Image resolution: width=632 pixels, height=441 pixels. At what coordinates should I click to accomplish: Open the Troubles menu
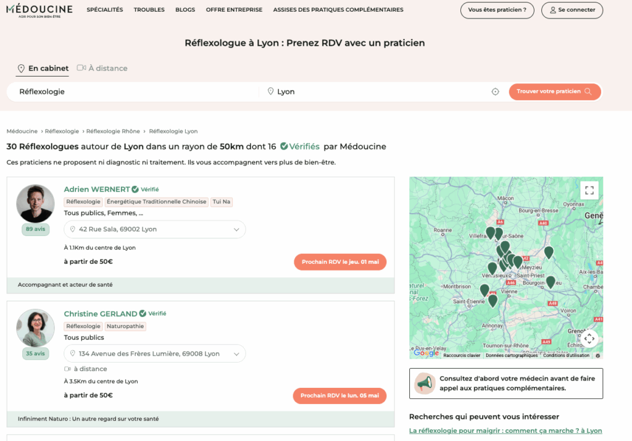[149, 10]
